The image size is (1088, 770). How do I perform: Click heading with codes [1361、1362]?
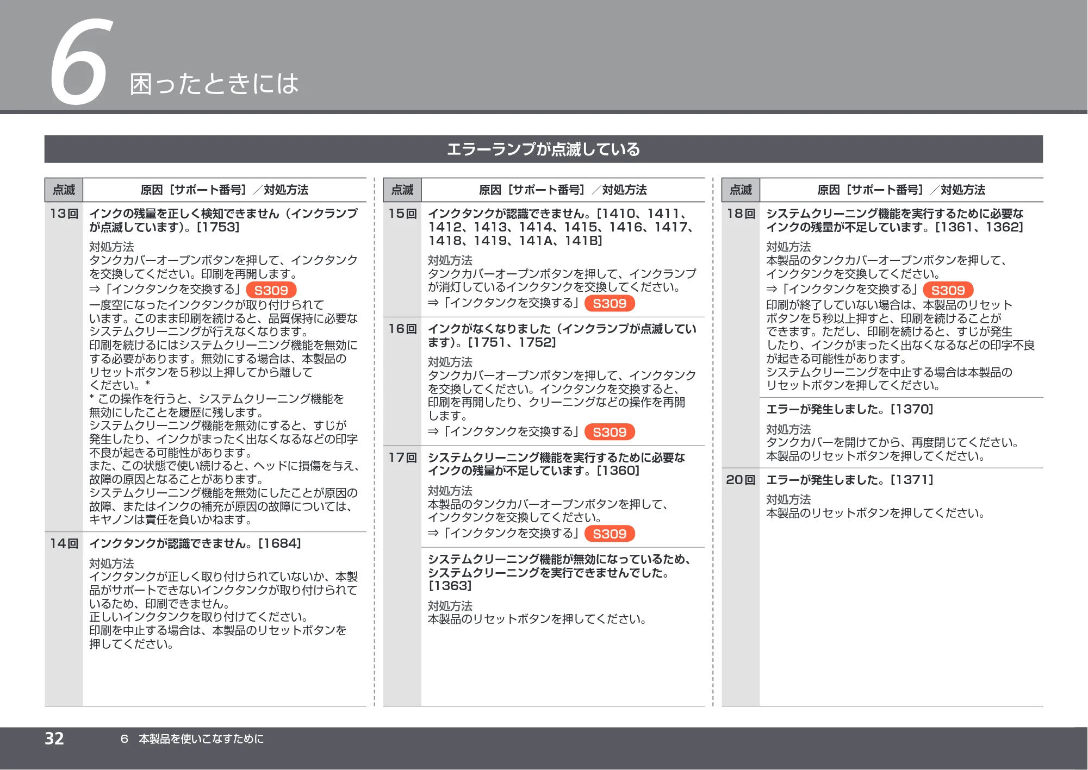[x=895, y=220]
